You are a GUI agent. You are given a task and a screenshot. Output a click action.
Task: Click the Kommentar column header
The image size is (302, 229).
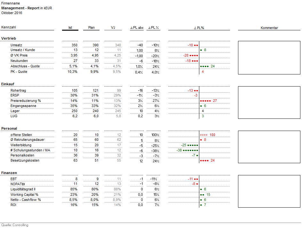click(x=269, y=28)
